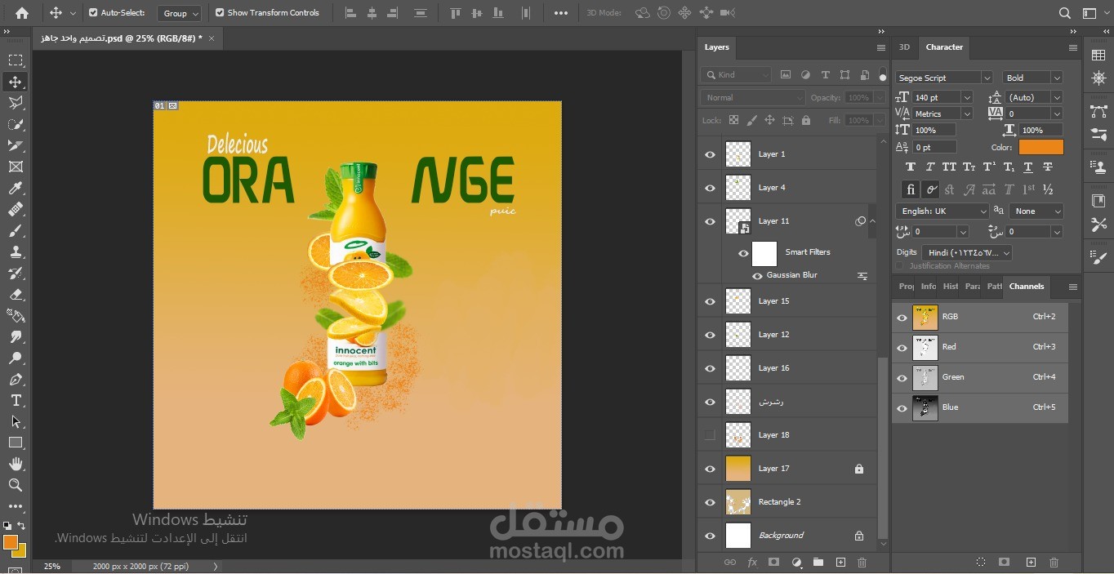Toggle the Auto-Select checkbox

[93, 13]
